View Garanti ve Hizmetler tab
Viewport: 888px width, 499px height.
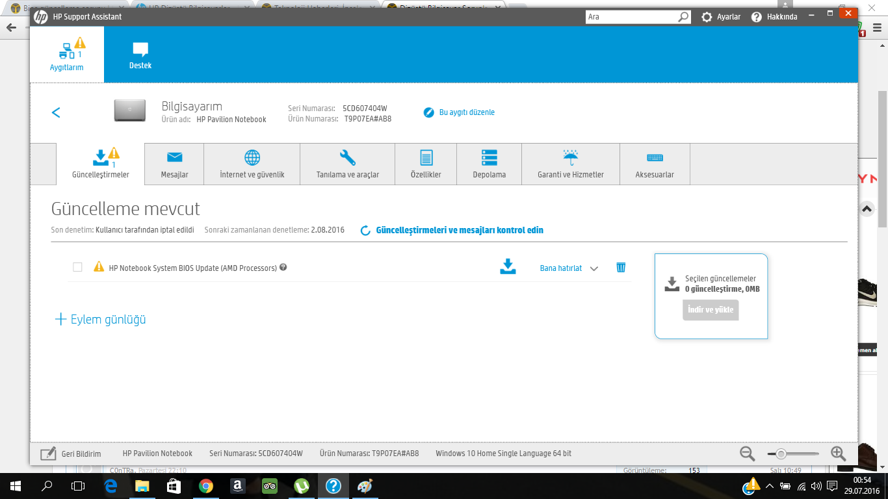tap(571, 164)
